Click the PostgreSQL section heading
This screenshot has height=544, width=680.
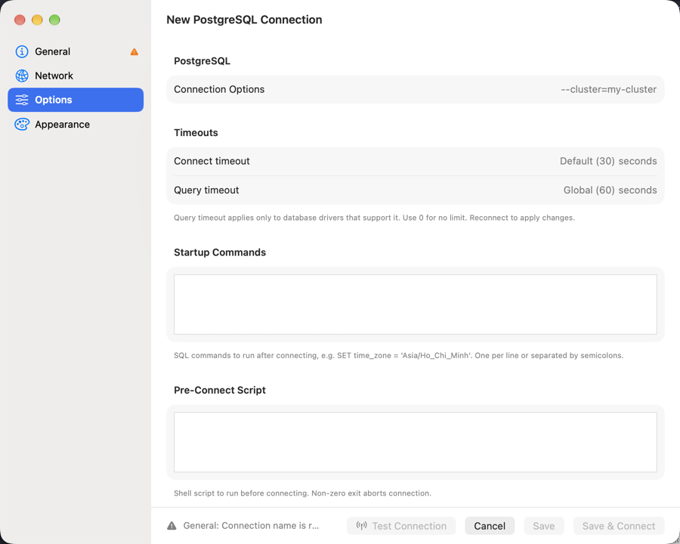[202, 61]
